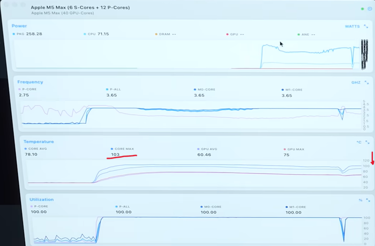Image resolution: width=375 pixels, height=246 pixels.
Task: Click the blue circular icon at top right
Action: pyautogui.click(x=370, y=9)
